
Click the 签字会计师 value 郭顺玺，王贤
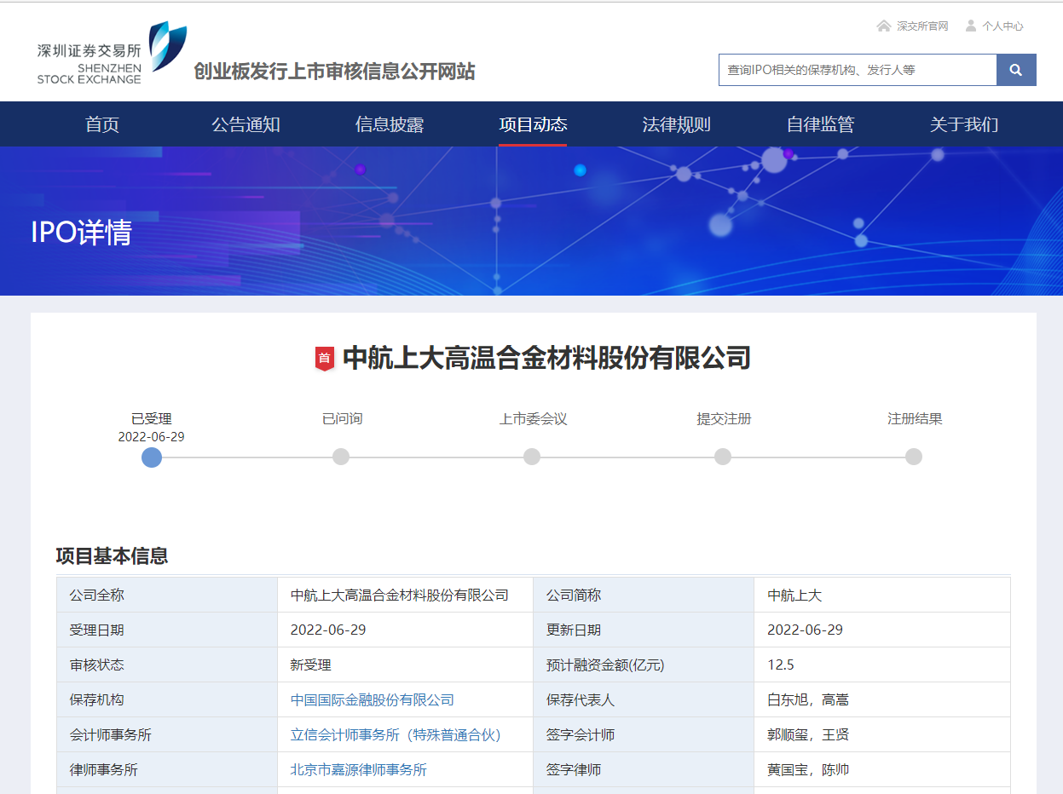pyautogui.click(x=808, y=735)
